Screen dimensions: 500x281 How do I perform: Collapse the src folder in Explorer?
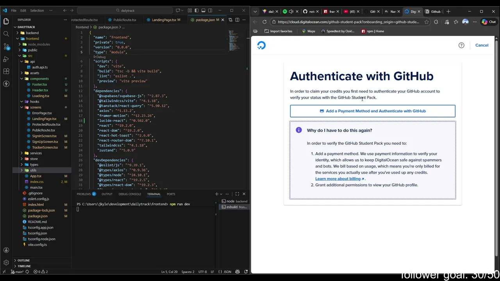30,56
